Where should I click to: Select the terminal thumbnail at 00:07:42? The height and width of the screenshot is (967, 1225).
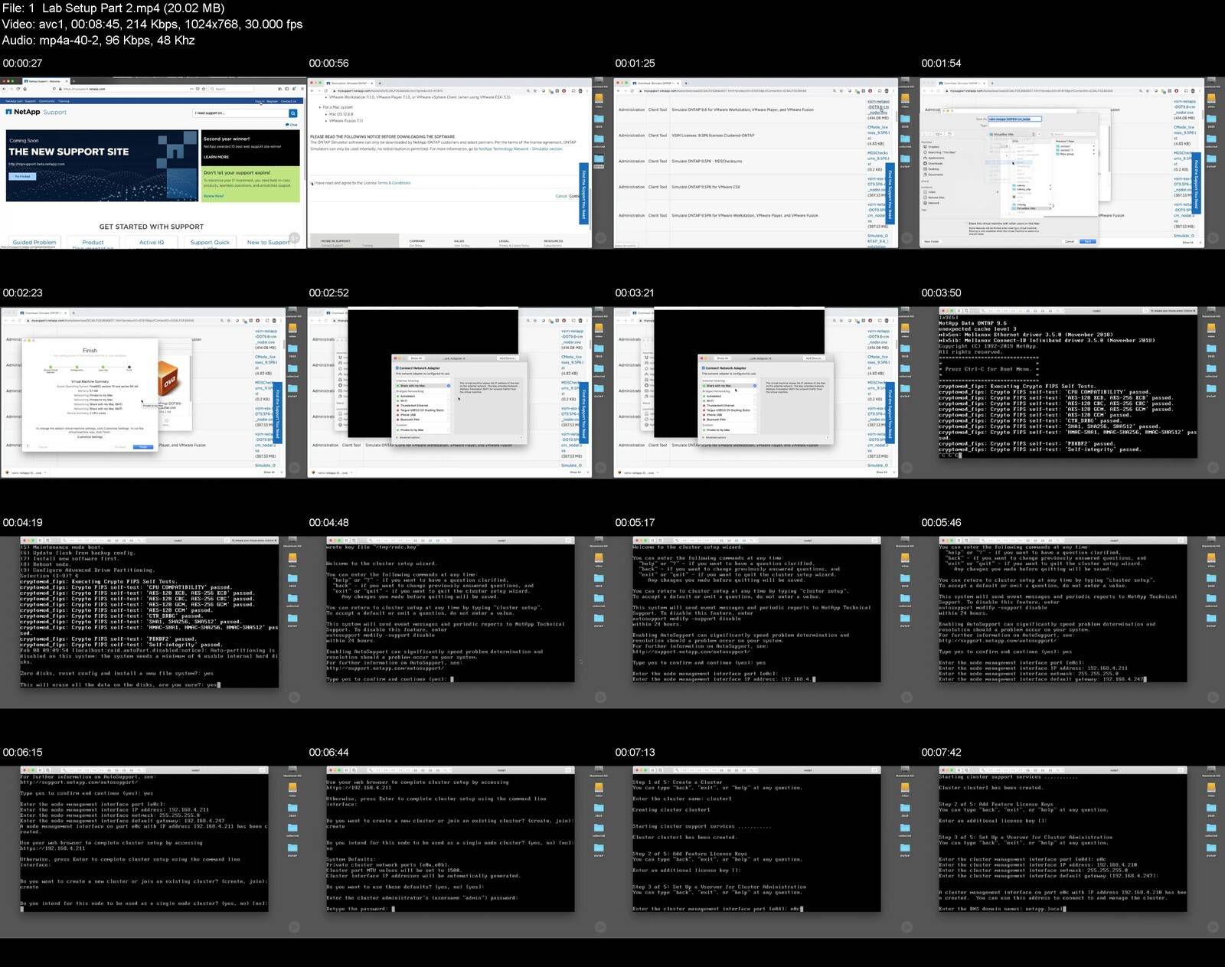[x=1071, y=851]
